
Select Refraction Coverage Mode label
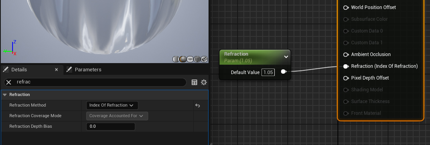click(x=35, y=116)
